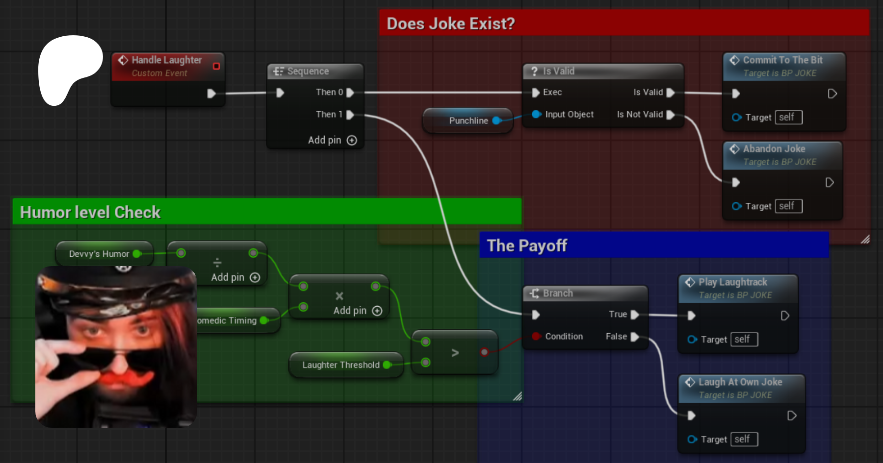Click Add pin plus icon on multiply node
The image size is (883, 463).
[x=377, y=311]
